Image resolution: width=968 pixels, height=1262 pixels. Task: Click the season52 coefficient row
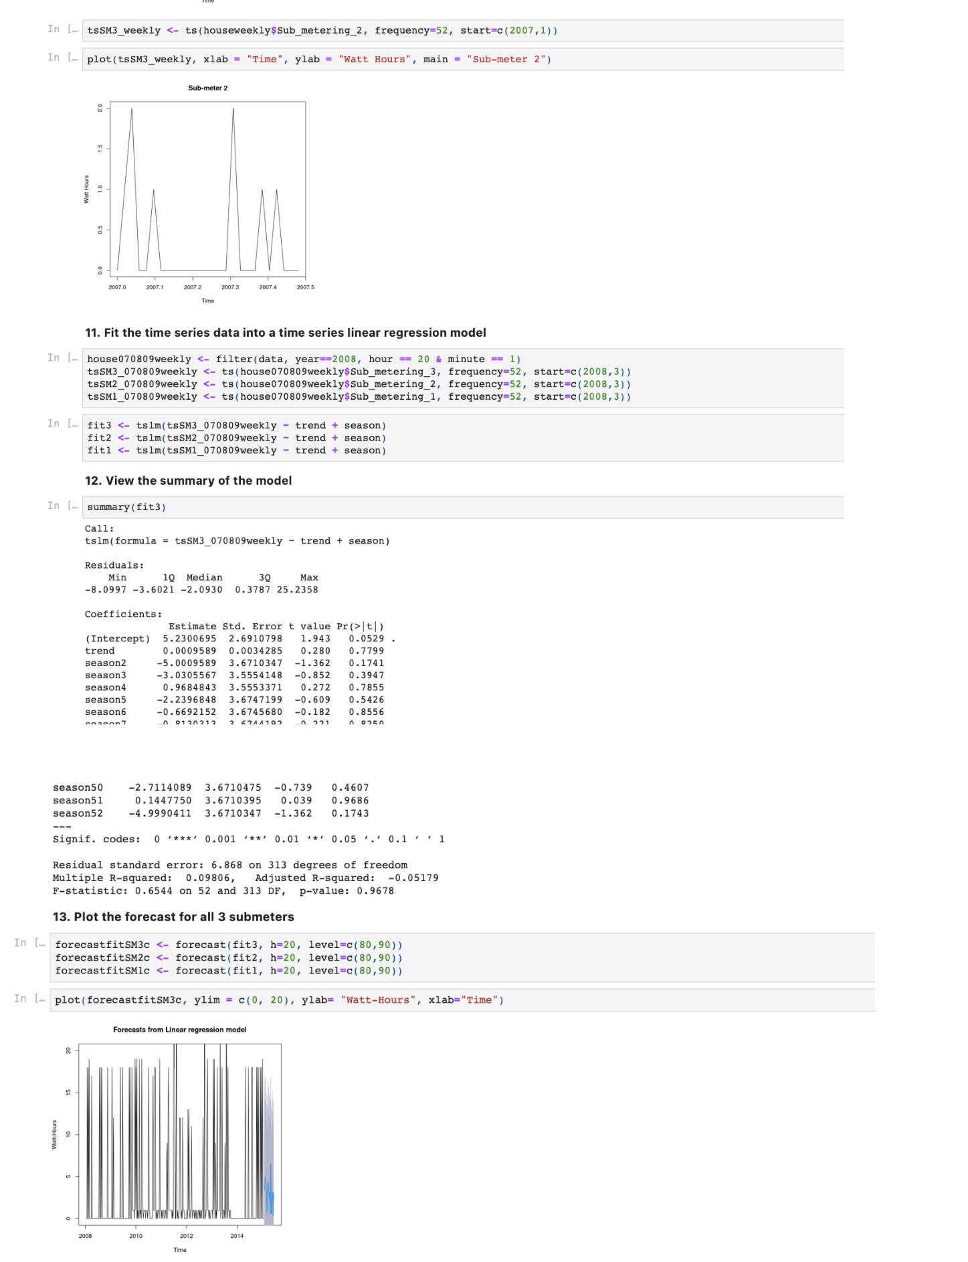(211, 813)
